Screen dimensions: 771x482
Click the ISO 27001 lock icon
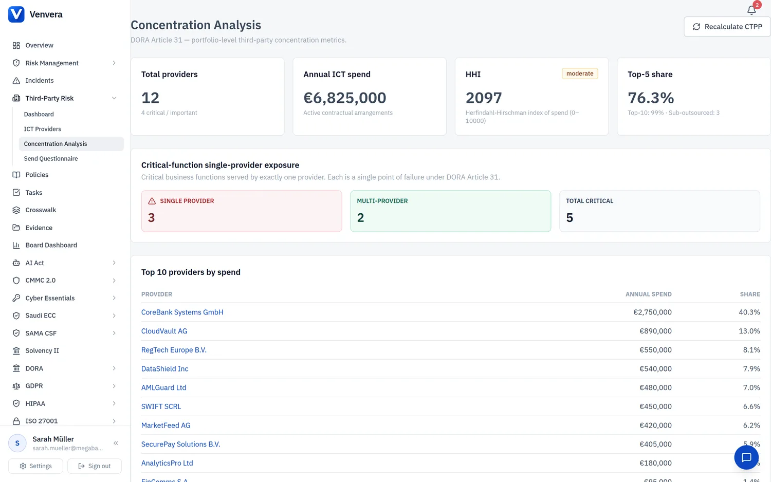(x=16, y=421)
